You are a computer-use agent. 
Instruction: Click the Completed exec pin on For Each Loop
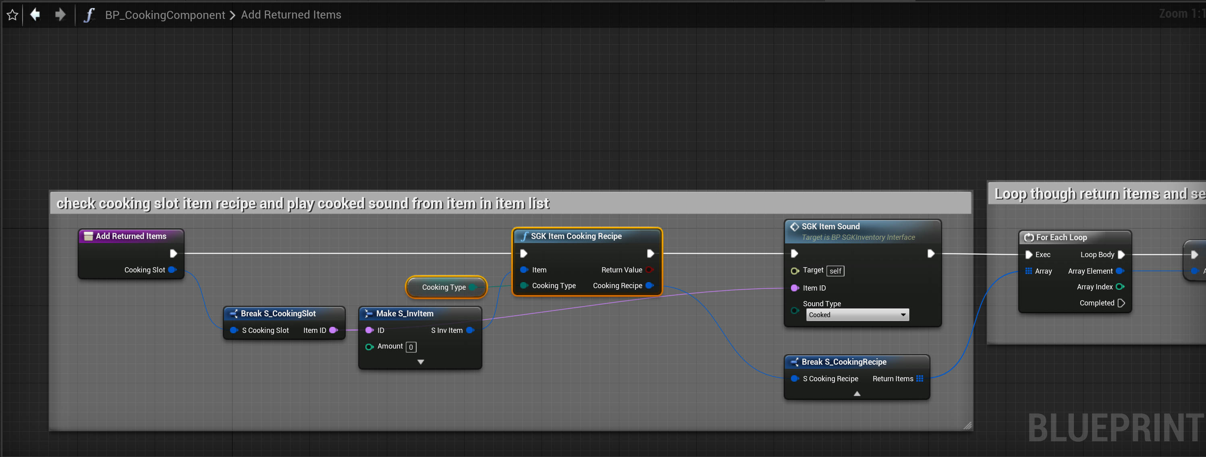coord(1121,303)
